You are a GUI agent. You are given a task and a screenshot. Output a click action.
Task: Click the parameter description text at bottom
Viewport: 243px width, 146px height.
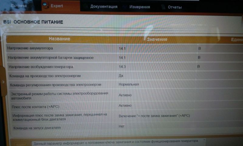[115, 141]
